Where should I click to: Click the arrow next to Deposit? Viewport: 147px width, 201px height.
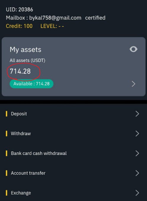coord(137,114)
